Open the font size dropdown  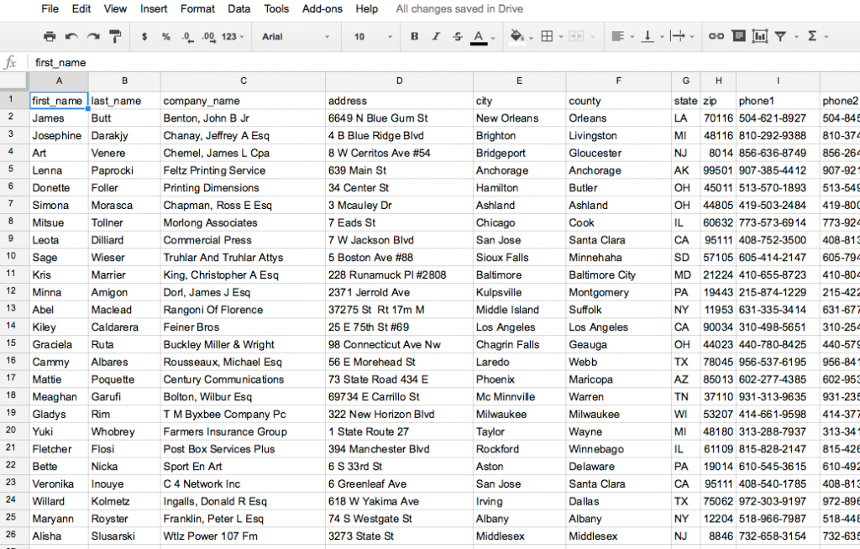click(372, 36)
